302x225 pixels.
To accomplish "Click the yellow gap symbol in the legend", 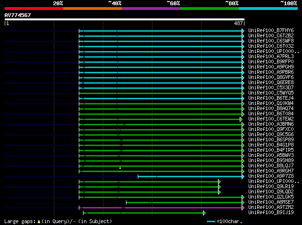I will click(x=39, y=221).
